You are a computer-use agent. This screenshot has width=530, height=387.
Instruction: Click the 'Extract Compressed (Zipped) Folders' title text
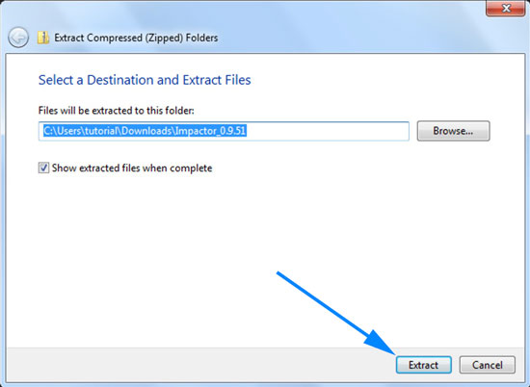(x=136, y=38)
